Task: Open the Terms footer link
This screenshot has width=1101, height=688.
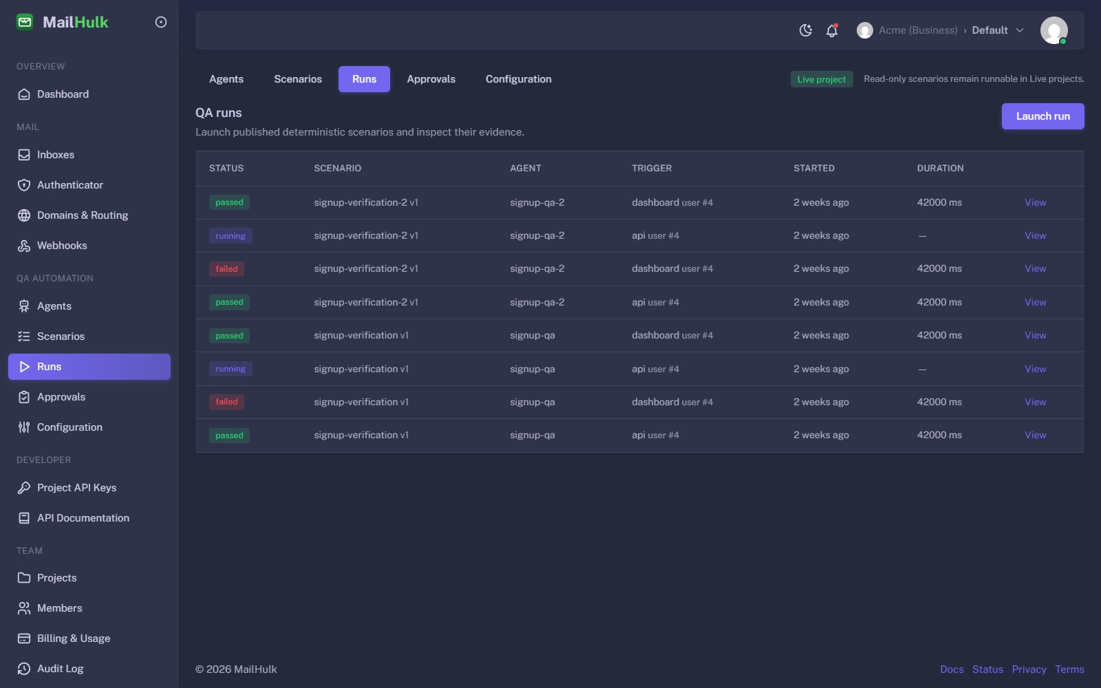Action: tap(1069, 669)
